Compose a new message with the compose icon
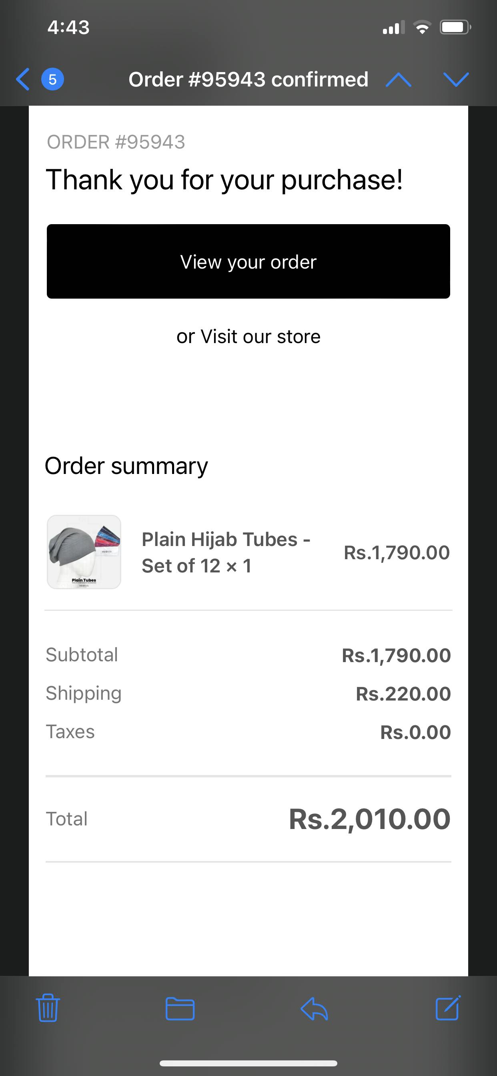 click(x=448, y=1008)
